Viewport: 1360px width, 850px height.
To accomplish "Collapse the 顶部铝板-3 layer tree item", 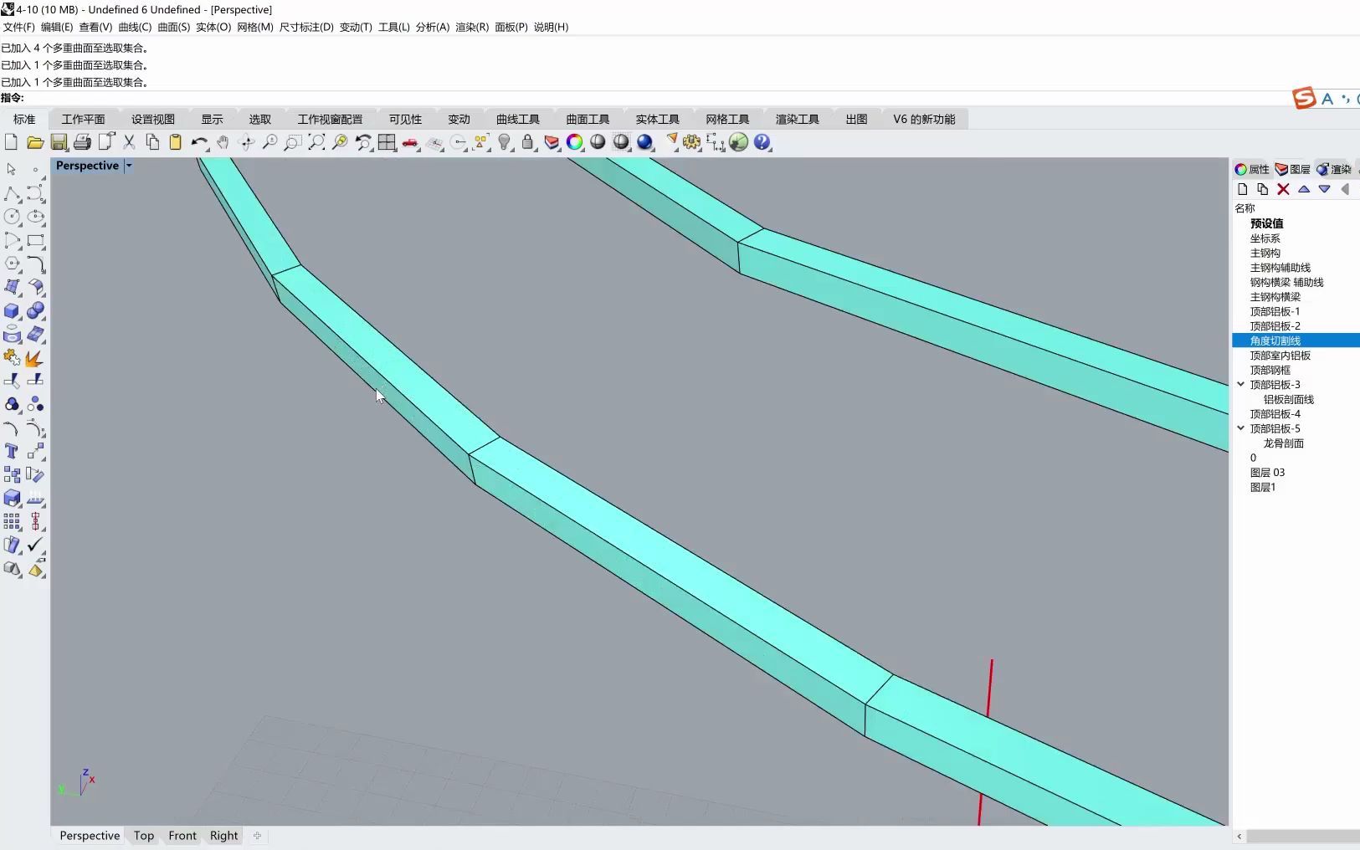I will click(x=1240, y=384).
